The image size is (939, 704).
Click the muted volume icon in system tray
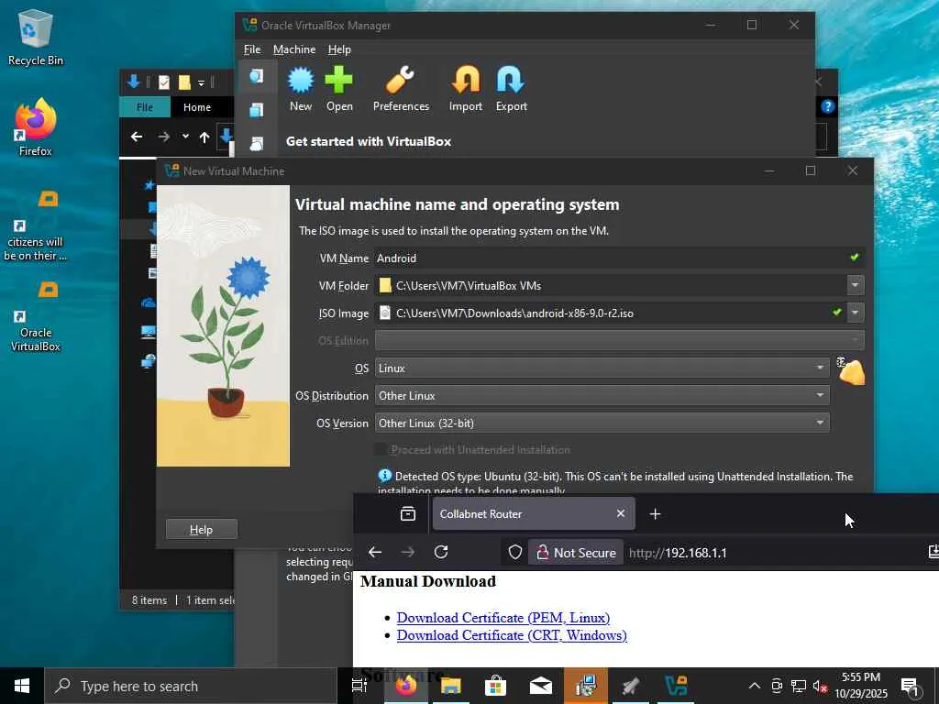click(x=821, y=686)
